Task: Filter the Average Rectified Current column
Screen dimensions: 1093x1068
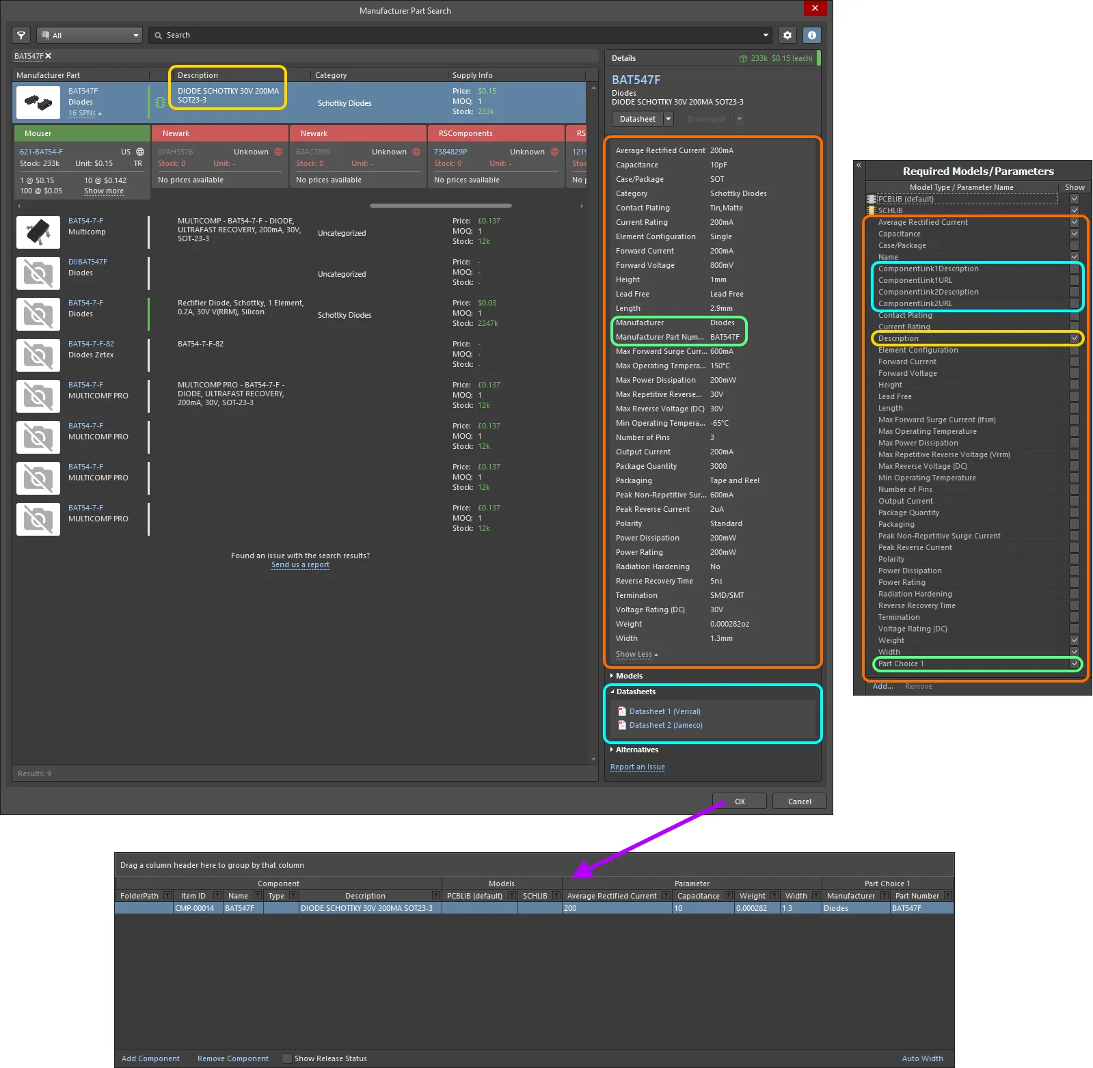Action: click(x=666, y=896)
